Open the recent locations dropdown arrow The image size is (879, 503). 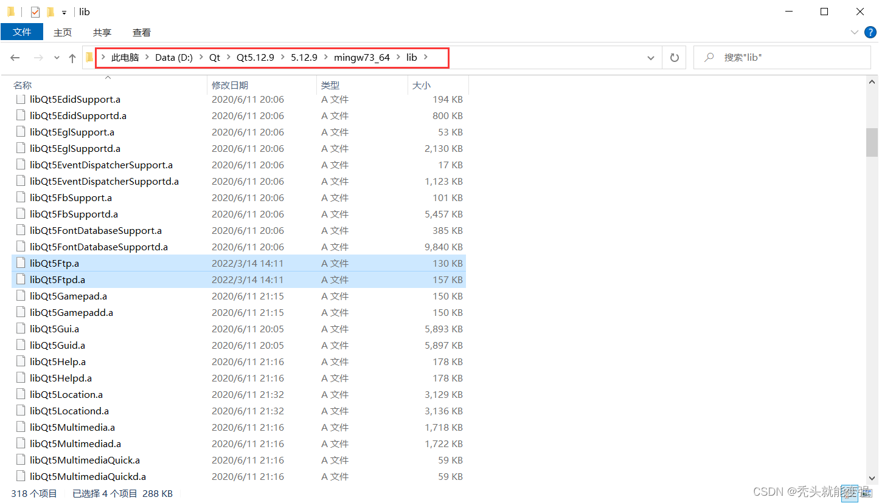coord(57,58)
